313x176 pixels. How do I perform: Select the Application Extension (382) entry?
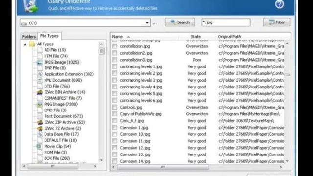[x=69, y=74]
